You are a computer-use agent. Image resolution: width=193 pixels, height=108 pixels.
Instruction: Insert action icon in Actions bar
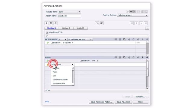point(138,57)
